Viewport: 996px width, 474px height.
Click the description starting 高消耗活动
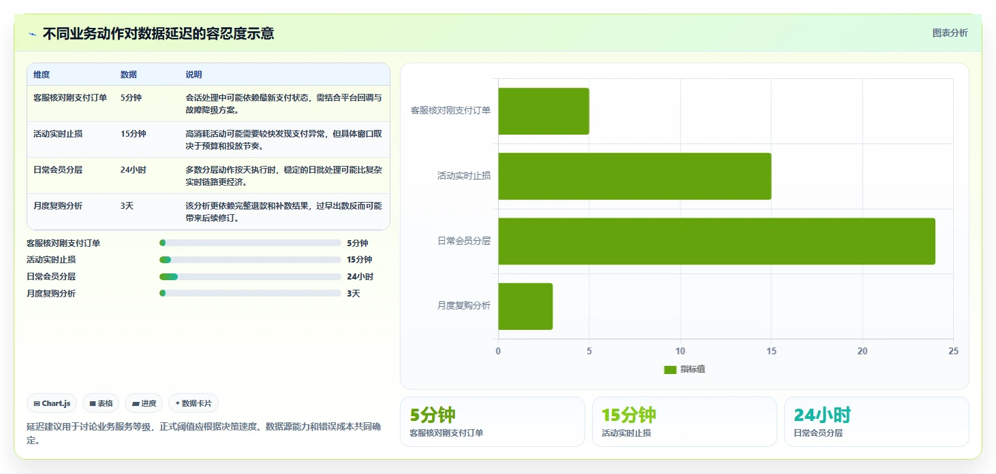pos(284,140)
